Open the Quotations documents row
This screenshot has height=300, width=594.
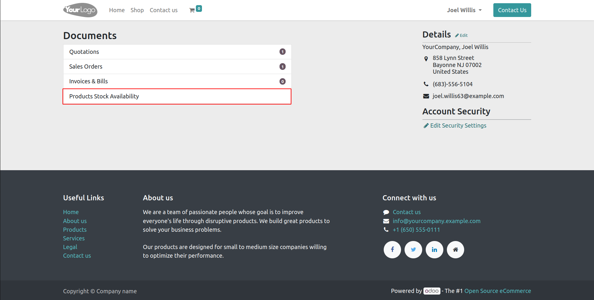click(177, 52)
